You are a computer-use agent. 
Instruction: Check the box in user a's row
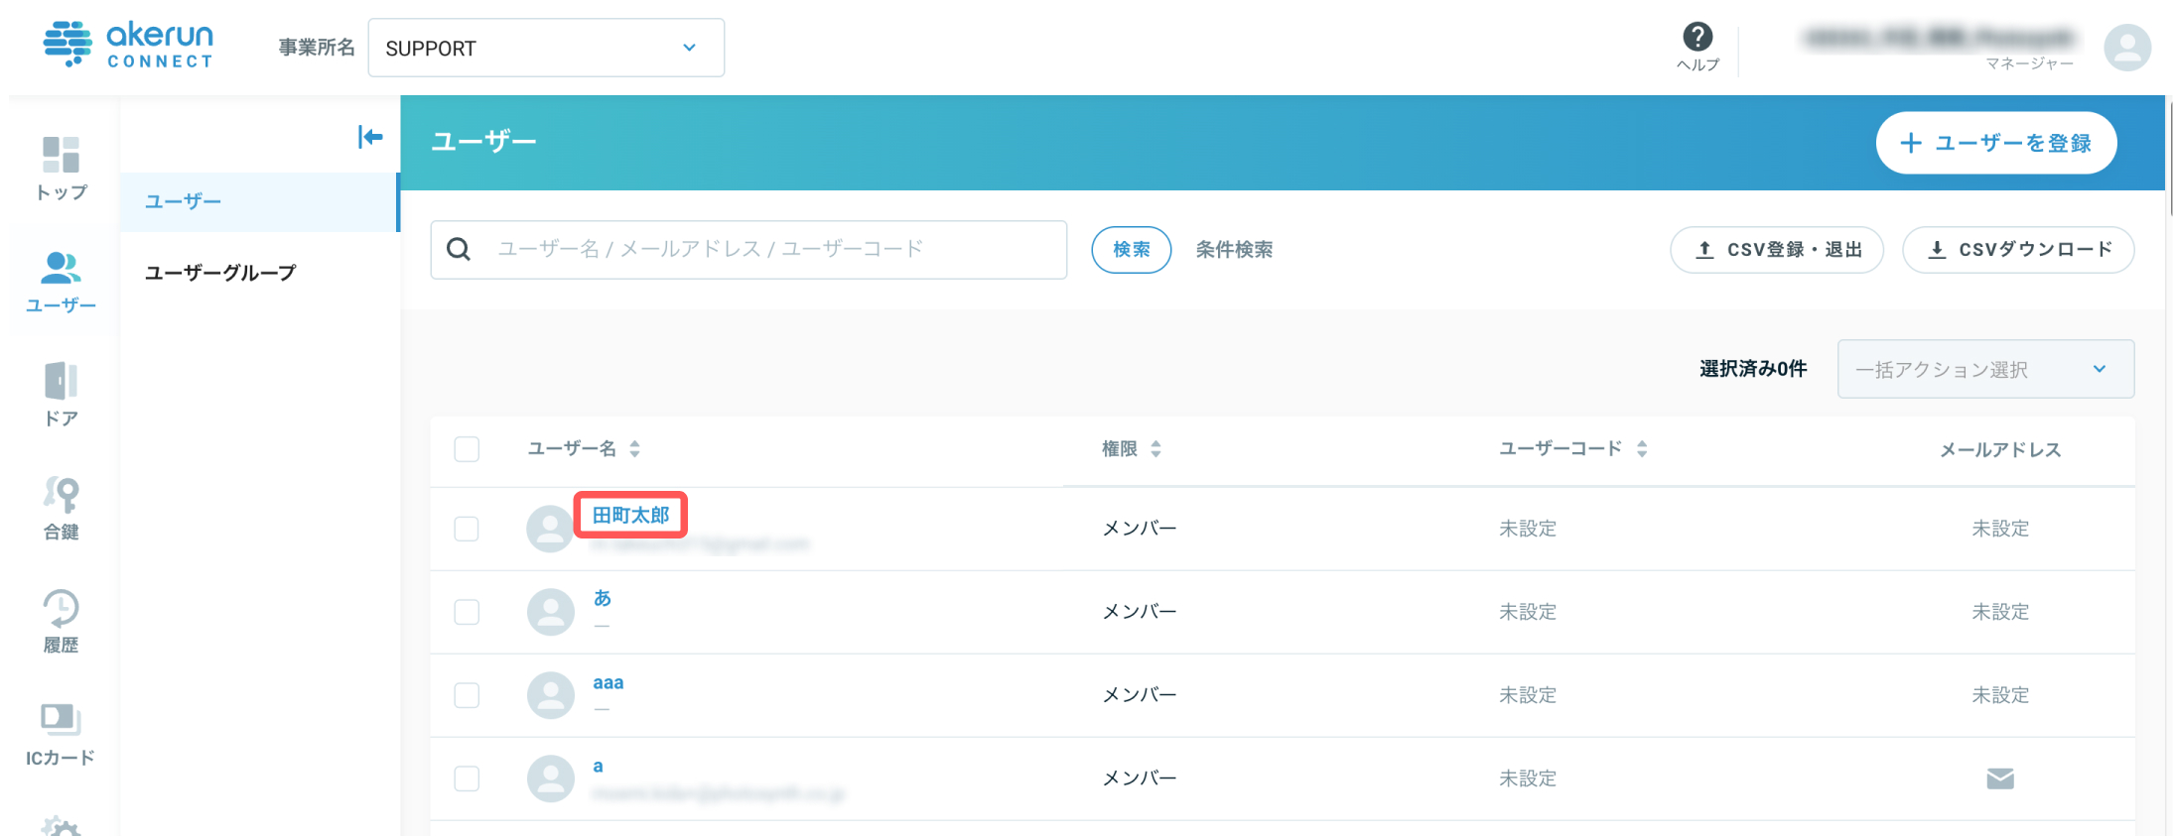coord(467,778)
